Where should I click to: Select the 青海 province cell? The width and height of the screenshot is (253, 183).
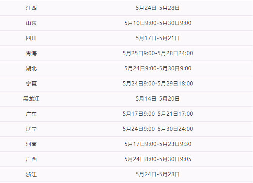(31, 53)
